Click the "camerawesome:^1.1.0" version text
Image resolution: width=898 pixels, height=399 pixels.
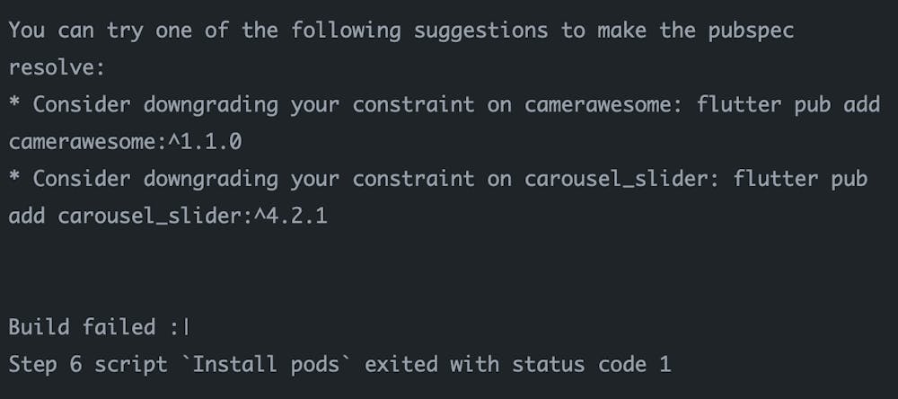(x=125, y=141)
